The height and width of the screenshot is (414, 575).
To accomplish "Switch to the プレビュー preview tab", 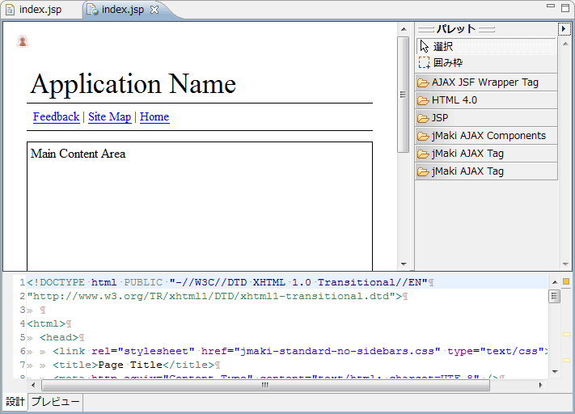I will [55, 402].
